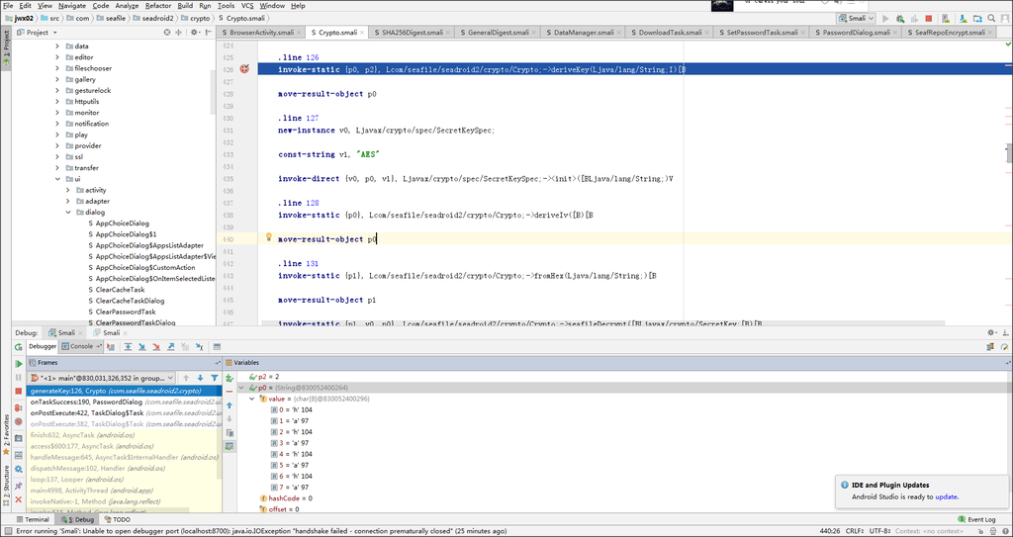Debug Smali bug icon in top toolbar
Image resolution: width=1013 pixels, height=537 pixels.
(899, 19)
